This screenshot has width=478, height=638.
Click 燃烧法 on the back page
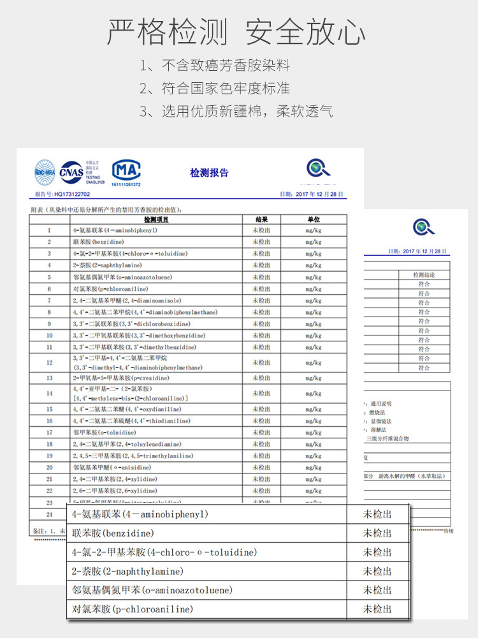[377, 412]
